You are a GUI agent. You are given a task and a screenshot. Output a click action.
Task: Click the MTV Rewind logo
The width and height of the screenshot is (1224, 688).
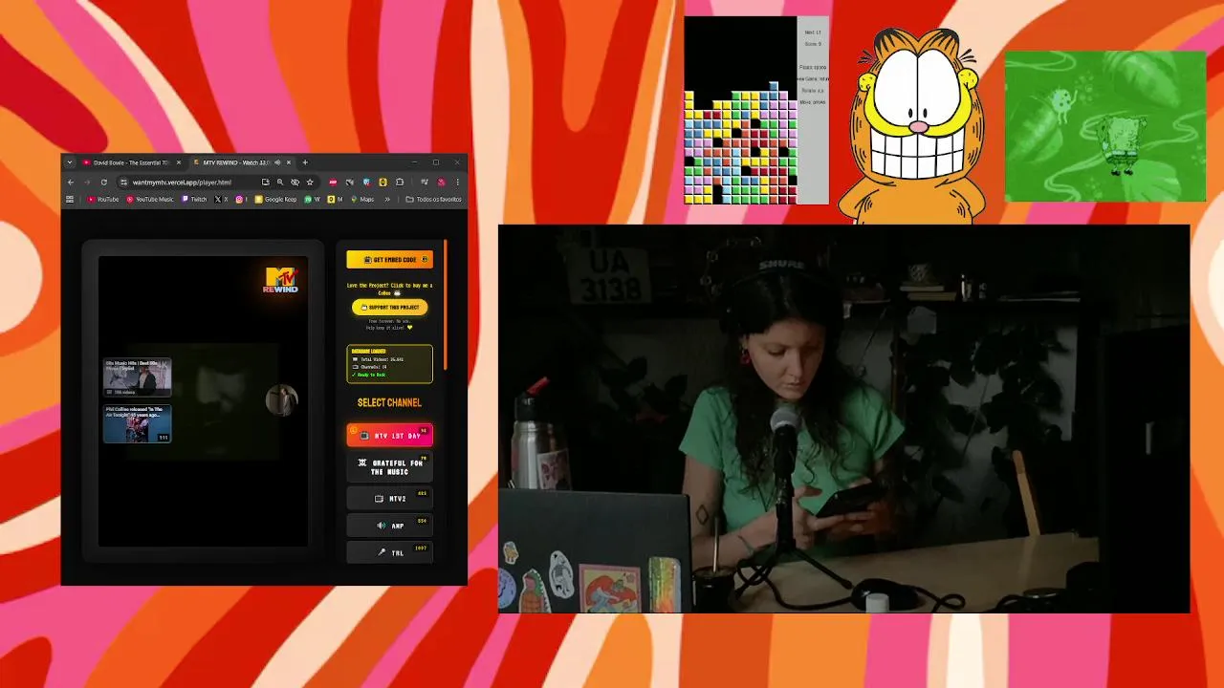tap(281, 279)
